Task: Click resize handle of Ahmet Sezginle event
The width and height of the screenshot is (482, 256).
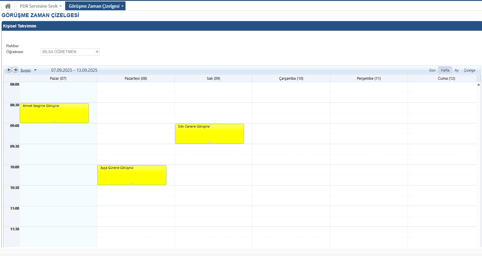Action: coord(54,122)
